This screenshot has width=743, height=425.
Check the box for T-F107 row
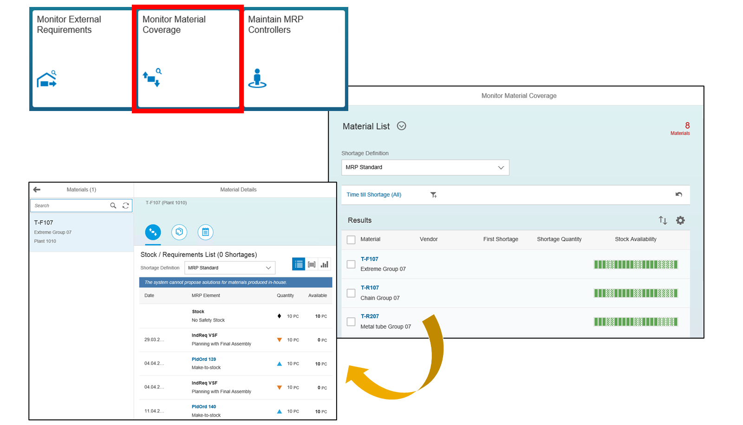click(x=351, y=264)
